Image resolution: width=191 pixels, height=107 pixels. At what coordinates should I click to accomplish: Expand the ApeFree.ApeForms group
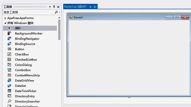click(5, 18)
